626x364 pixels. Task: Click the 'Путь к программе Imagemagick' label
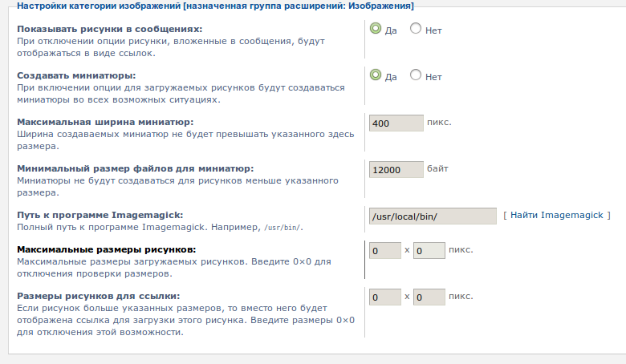pos(100,215)
